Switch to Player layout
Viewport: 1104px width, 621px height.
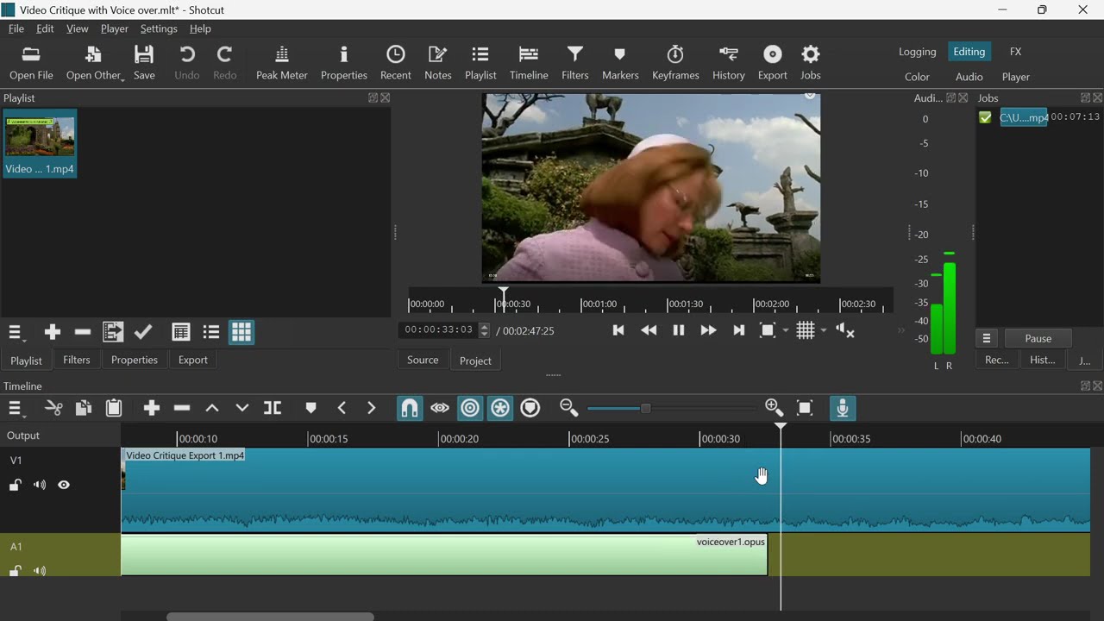coord(1016,77)
